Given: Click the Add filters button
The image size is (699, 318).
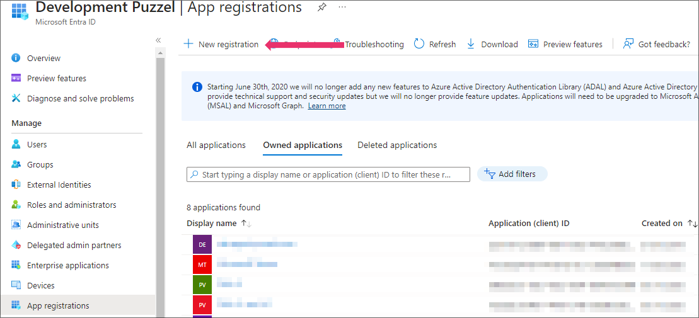Looking at the screenshot, I should (x=512, y=174).
